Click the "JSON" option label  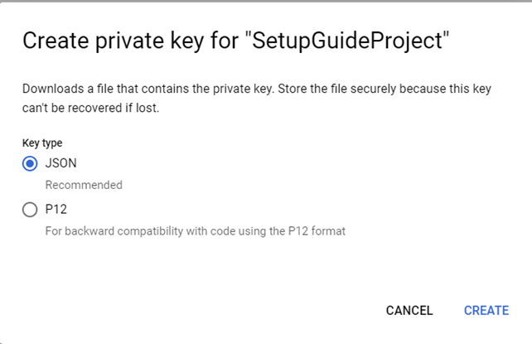pyautogui.click(x=60, y=164)
